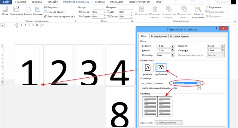This screenshot has width=238, height=128.
Task: Switch to the ССЫЛКИ ribbon tab
Action: coord(100,2)
